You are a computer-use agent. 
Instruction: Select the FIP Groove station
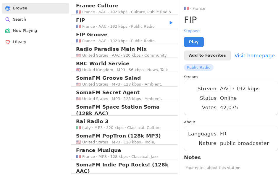point(125,36)
